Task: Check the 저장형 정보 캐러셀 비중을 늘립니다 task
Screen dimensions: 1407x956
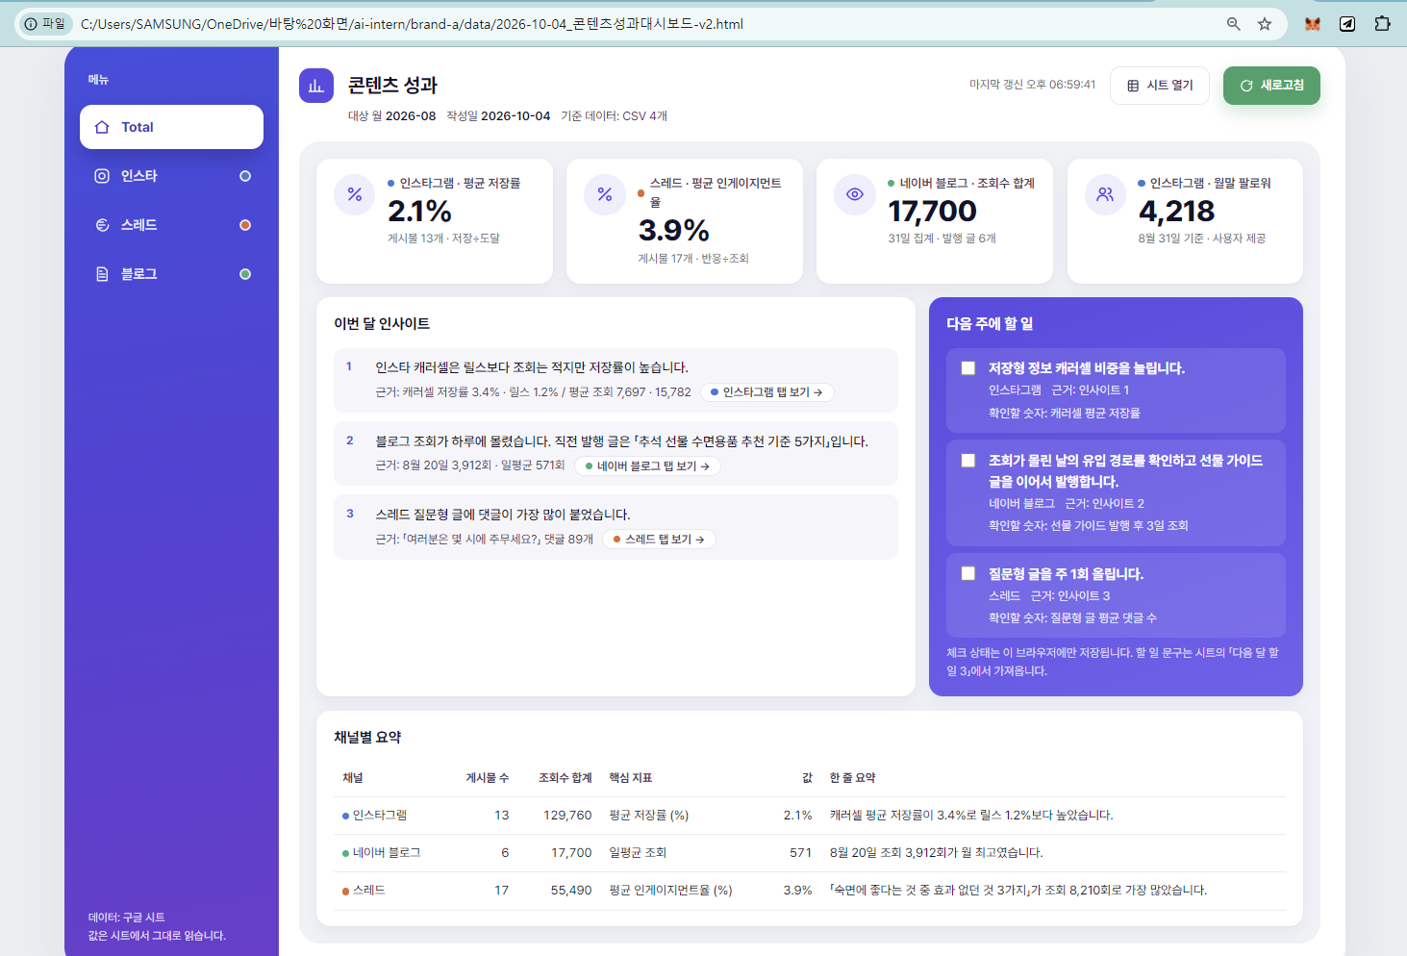Action: (968, 368)
